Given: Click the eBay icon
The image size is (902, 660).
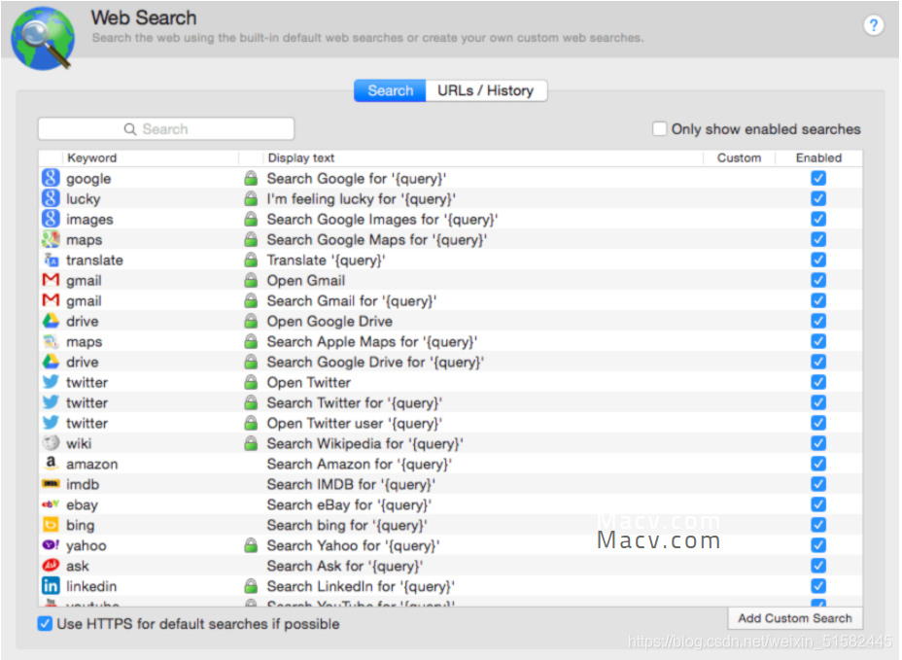Looking at the screenshot, I should (x=51, y=504).
